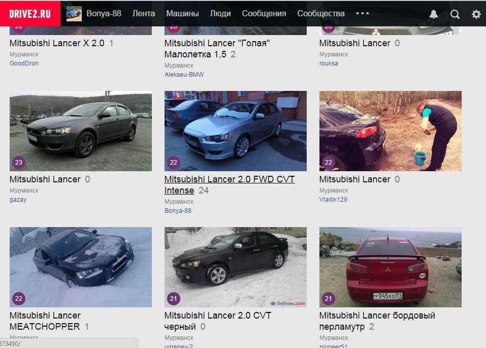Open snow-covered MEATCHOPPER Lancer photo

[x=81, y=267]
